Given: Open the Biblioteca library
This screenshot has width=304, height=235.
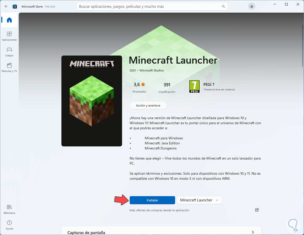Looking at the screenshot, I should tap(9, 209).
